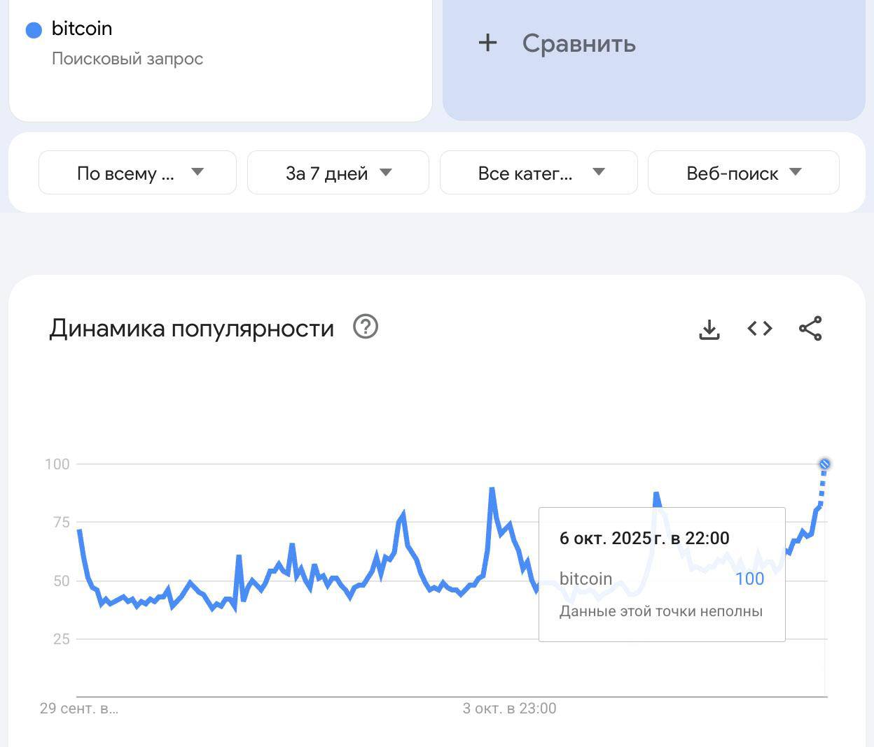The image size is (874, 747).
Task: Expand the Все категории dropdown
Action: click(538, 173)
